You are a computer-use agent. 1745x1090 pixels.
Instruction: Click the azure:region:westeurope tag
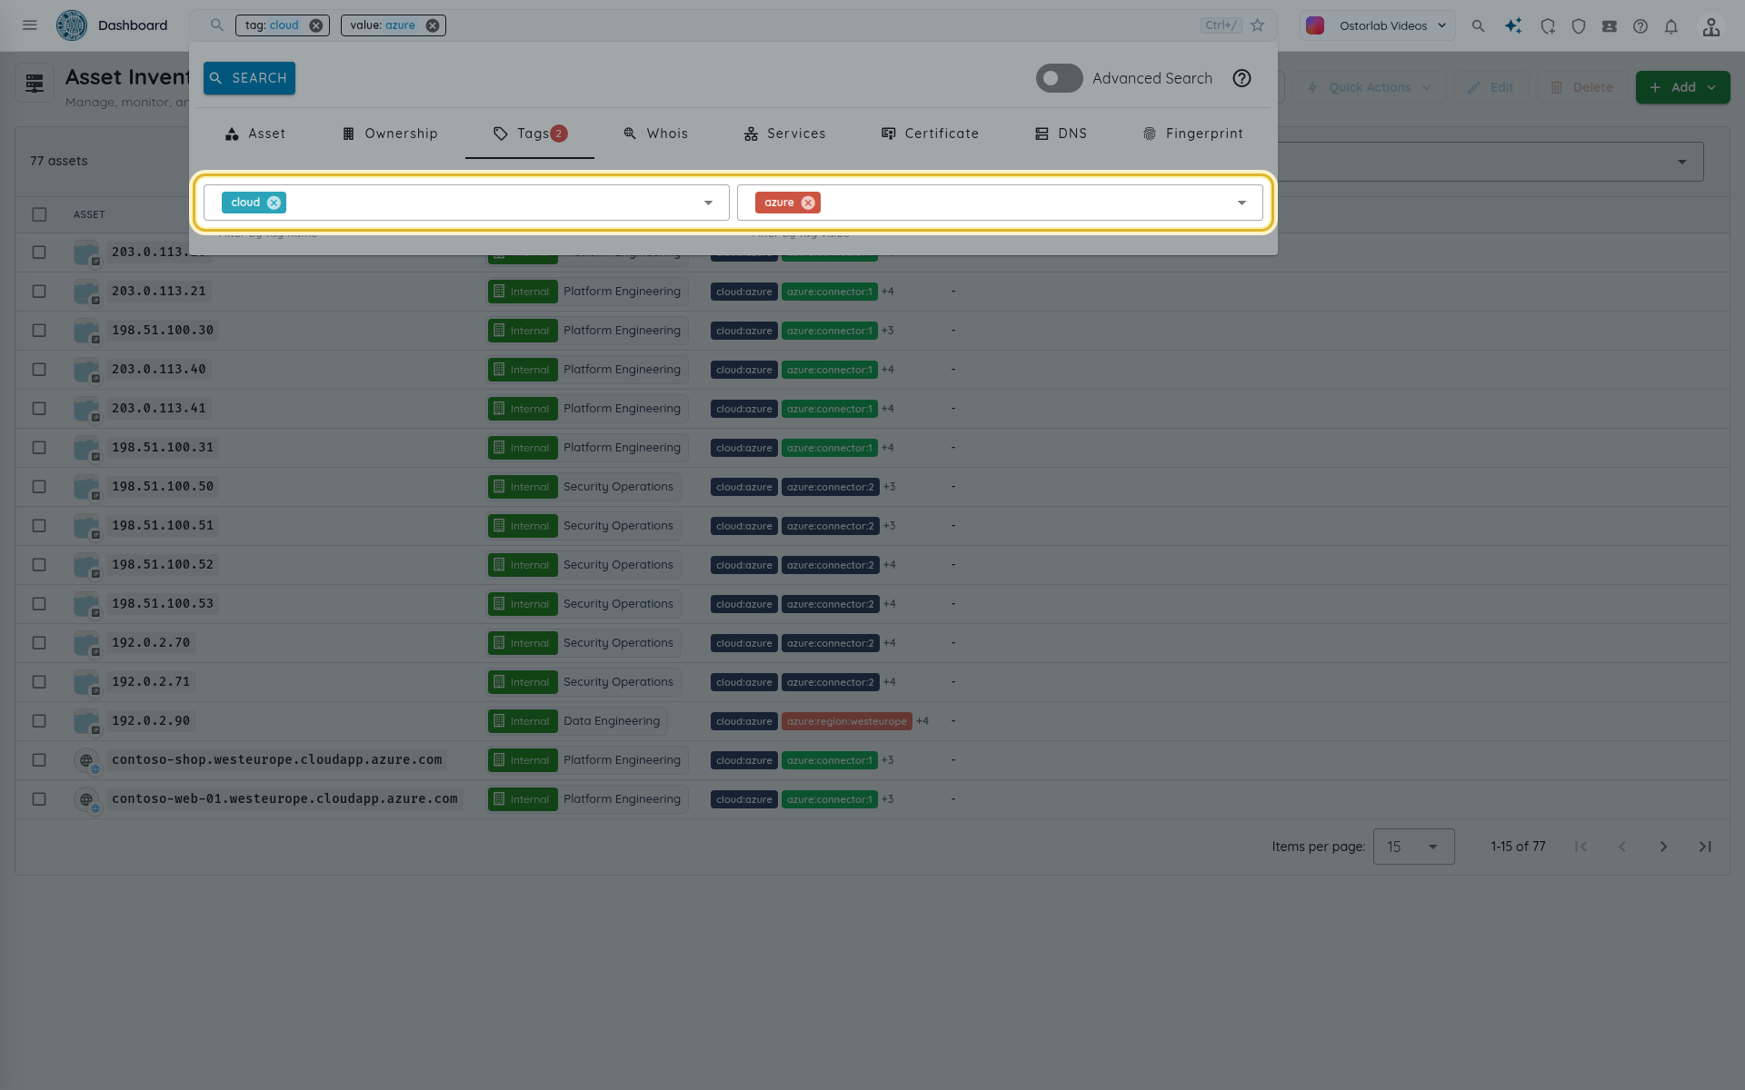(846, 721)
